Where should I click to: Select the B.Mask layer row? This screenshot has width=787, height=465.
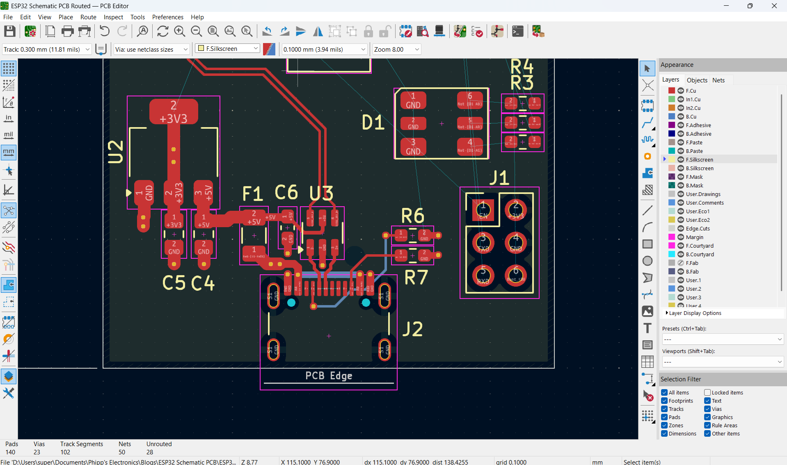pyautogui.click(x=720, y=185)
